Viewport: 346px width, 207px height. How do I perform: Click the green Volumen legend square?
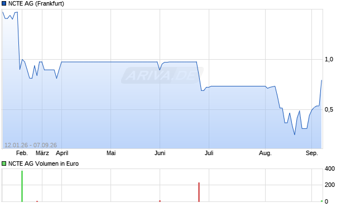(x=4, y=163)
